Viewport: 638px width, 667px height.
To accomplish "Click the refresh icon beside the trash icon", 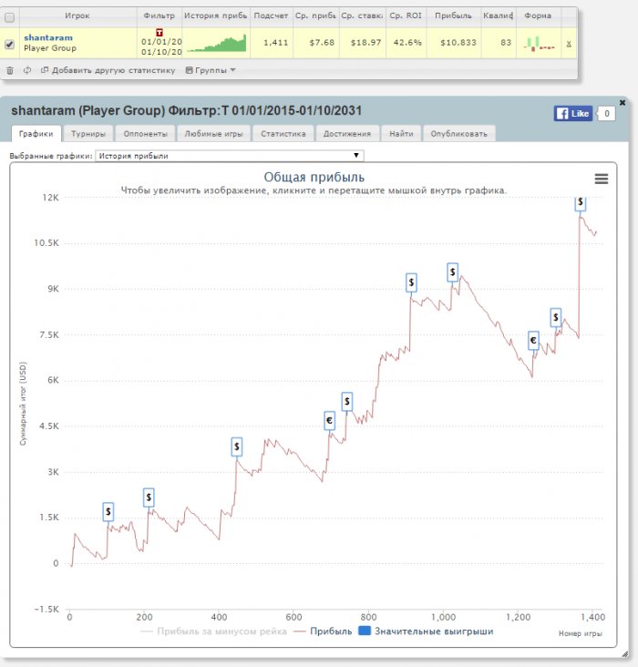I will point(27,70).
